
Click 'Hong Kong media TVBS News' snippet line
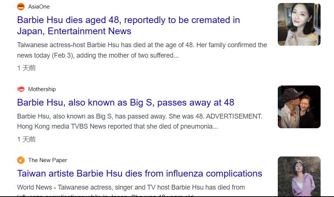point(117,126)
